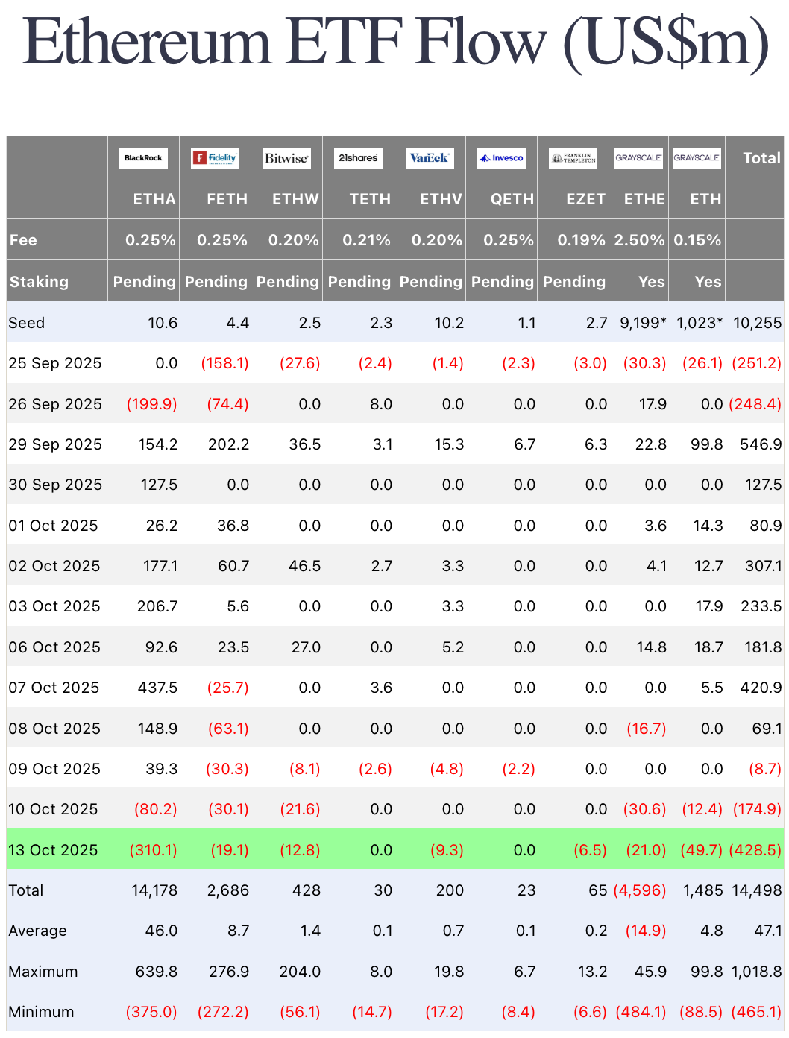Select the 30 Sep 2025 date
Viewport: 789px width, 1038px height.
pyautogui.click(x=55, y=485)
